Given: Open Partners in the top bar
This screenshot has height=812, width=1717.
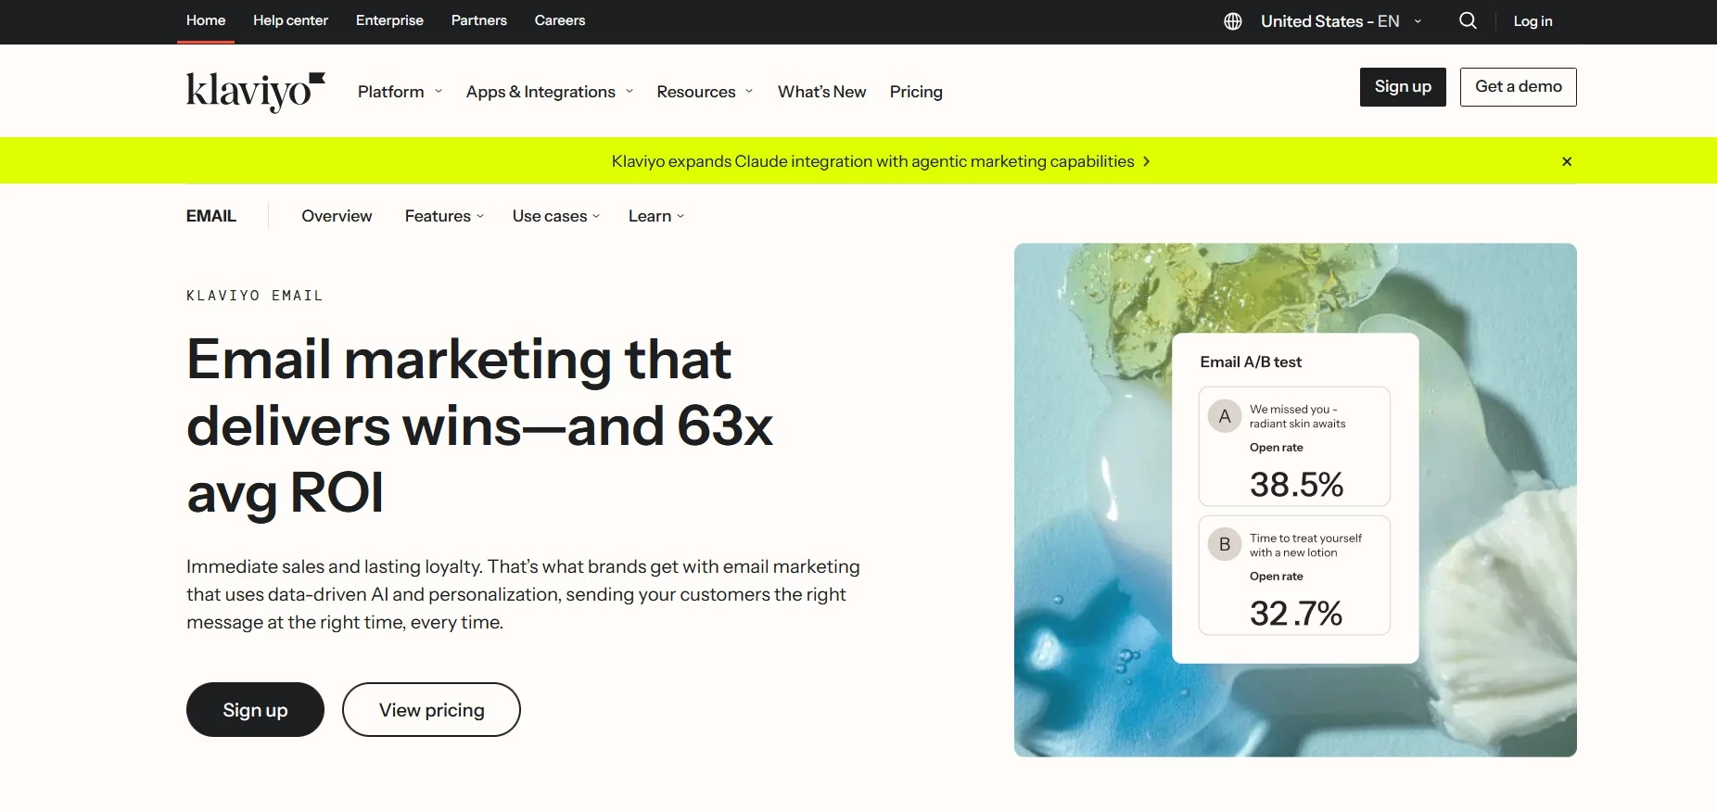Looking at the screenshot, I should point(479,20).
